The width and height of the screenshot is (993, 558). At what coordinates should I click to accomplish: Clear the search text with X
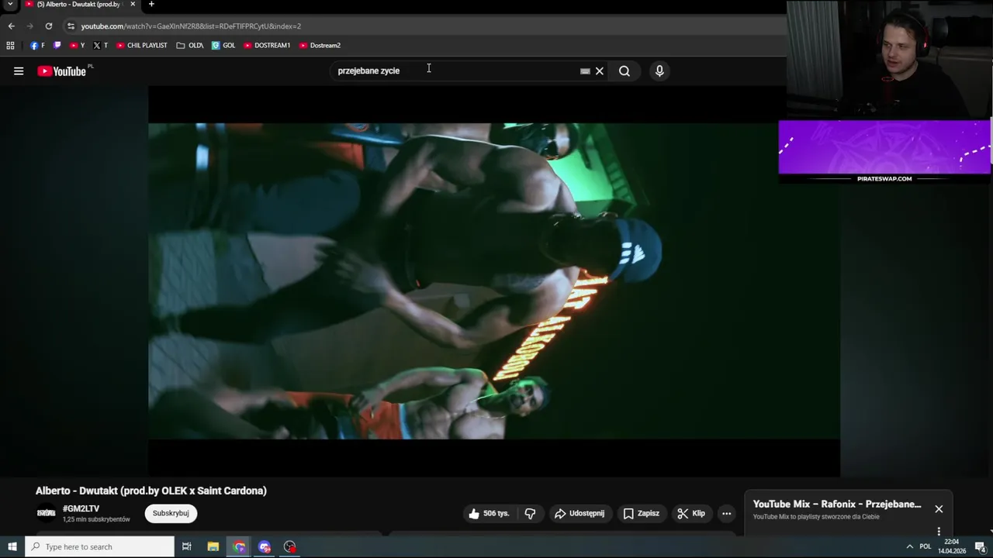coord(599,71)
